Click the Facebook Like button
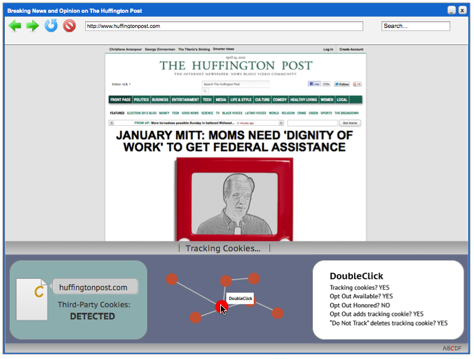474x359 pixels. tap(314, 84)
